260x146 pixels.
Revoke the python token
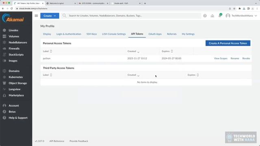(246, 58)
